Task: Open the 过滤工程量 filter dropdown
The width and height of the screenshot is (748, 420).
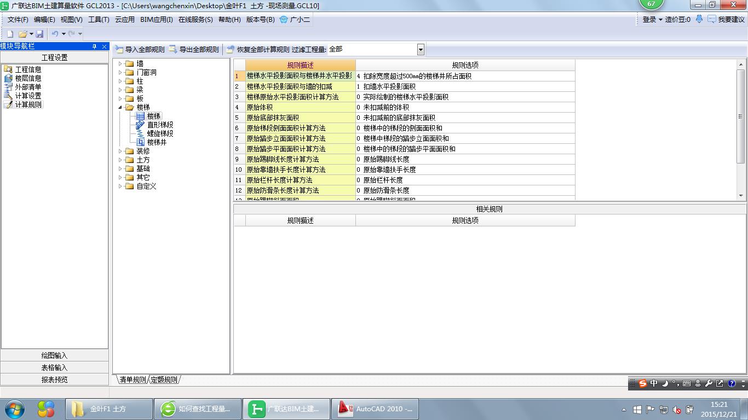Action: click(421, 50)
